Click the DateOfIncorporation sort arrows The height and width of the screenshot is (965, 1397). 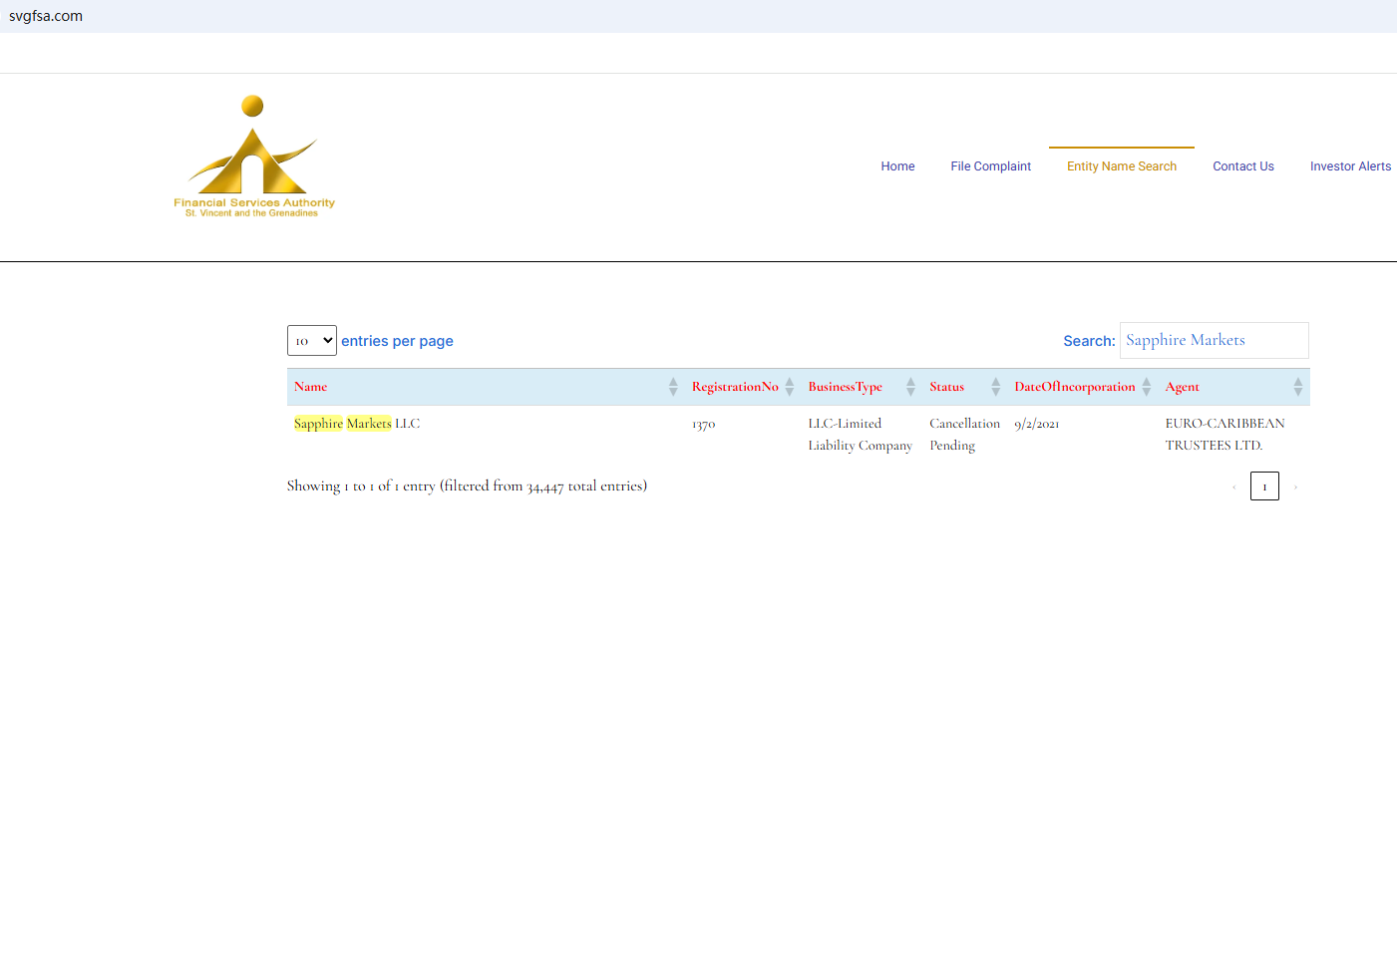point(1147,387)
